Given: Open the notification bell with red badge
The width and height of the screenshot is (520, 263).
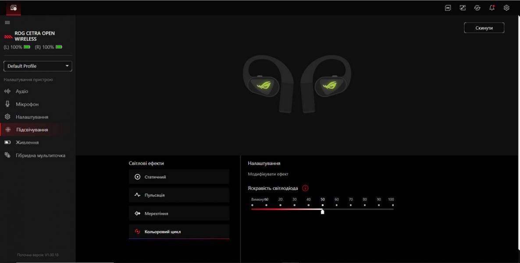Looking at the screenshot, I should pyautogui.click(x=491, y=7).
